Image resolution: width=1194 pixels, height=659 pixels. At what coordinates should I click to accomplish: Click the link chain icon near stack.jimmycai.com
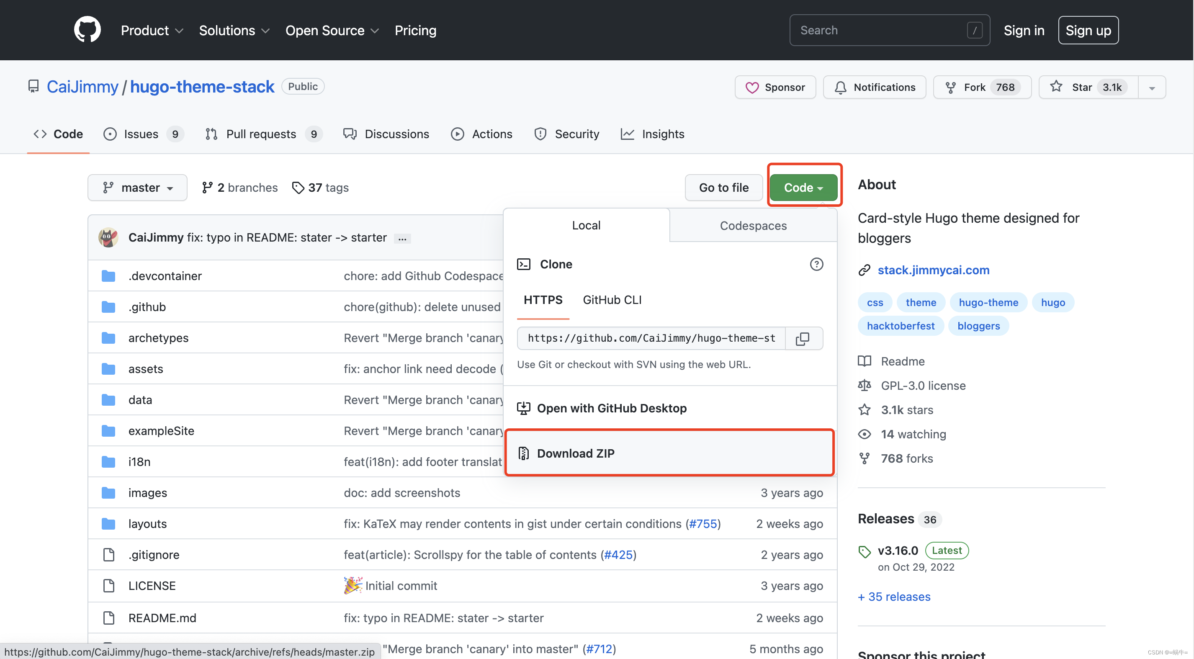(865, 270)
